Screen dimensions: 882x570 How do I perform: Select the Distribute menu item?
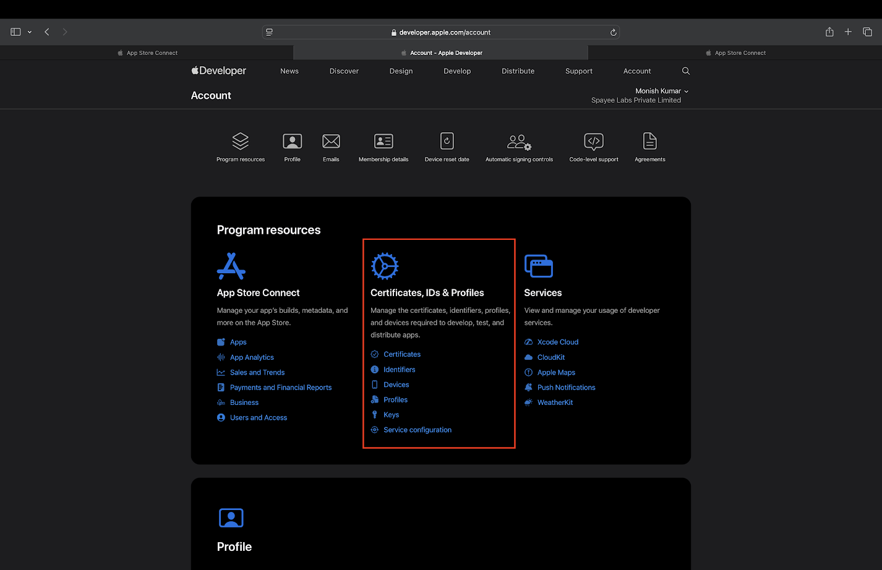518,71
